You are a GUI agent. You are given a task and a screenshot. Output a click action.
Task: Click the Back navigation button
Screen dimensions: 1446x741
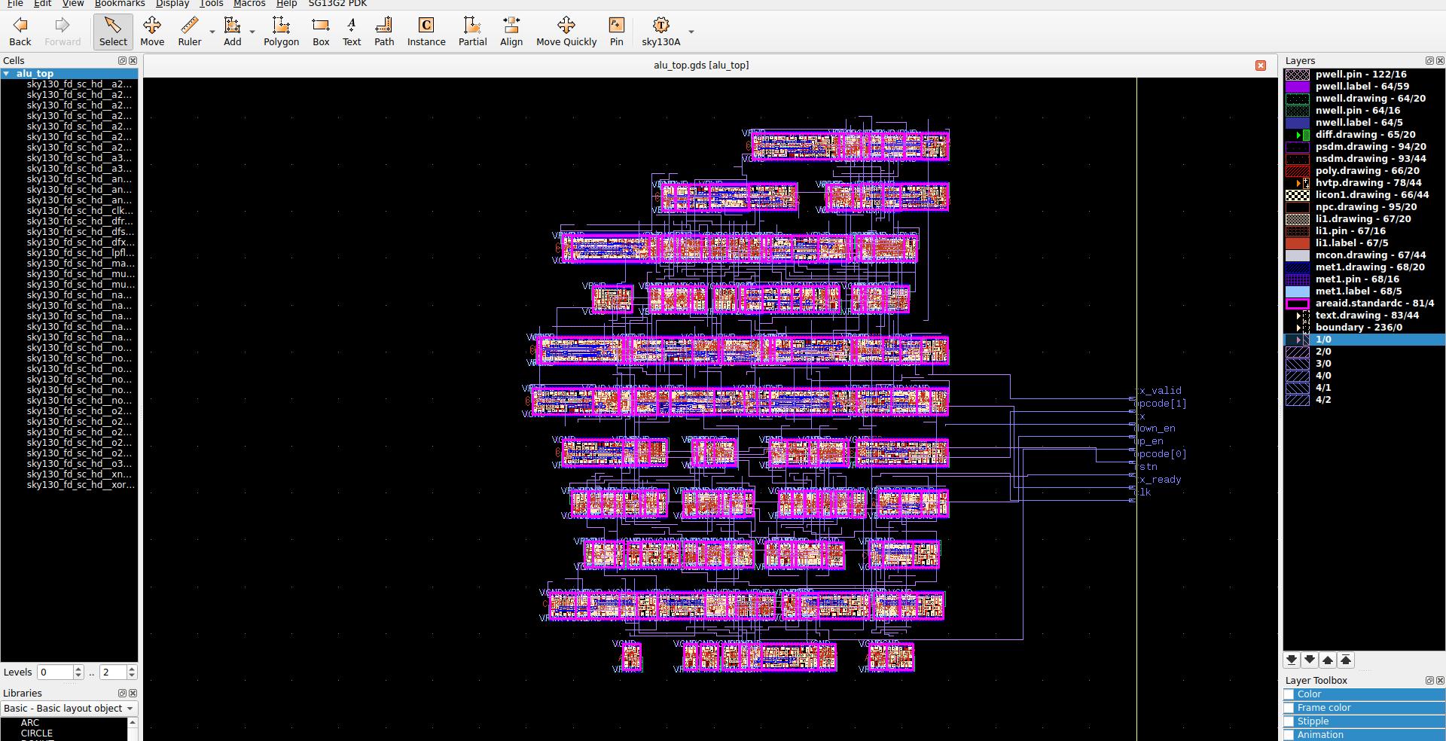coord(19,32)
